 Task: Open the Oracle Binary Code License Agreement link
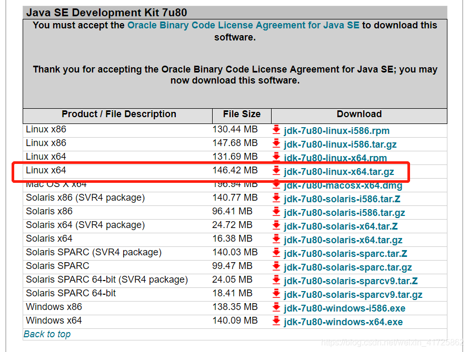click(x=243, y=25)
